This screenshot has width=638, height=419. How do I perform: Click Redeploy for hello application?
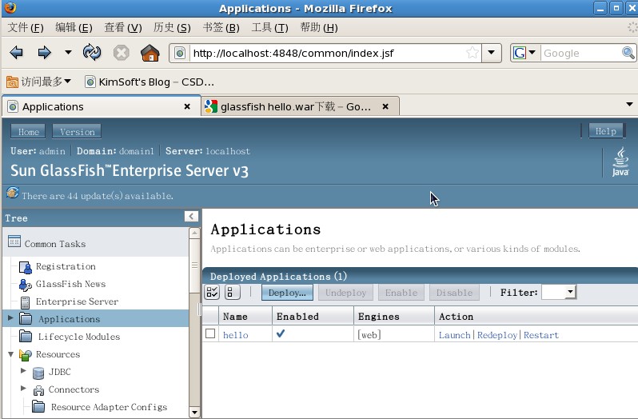(x=497, y=335)
